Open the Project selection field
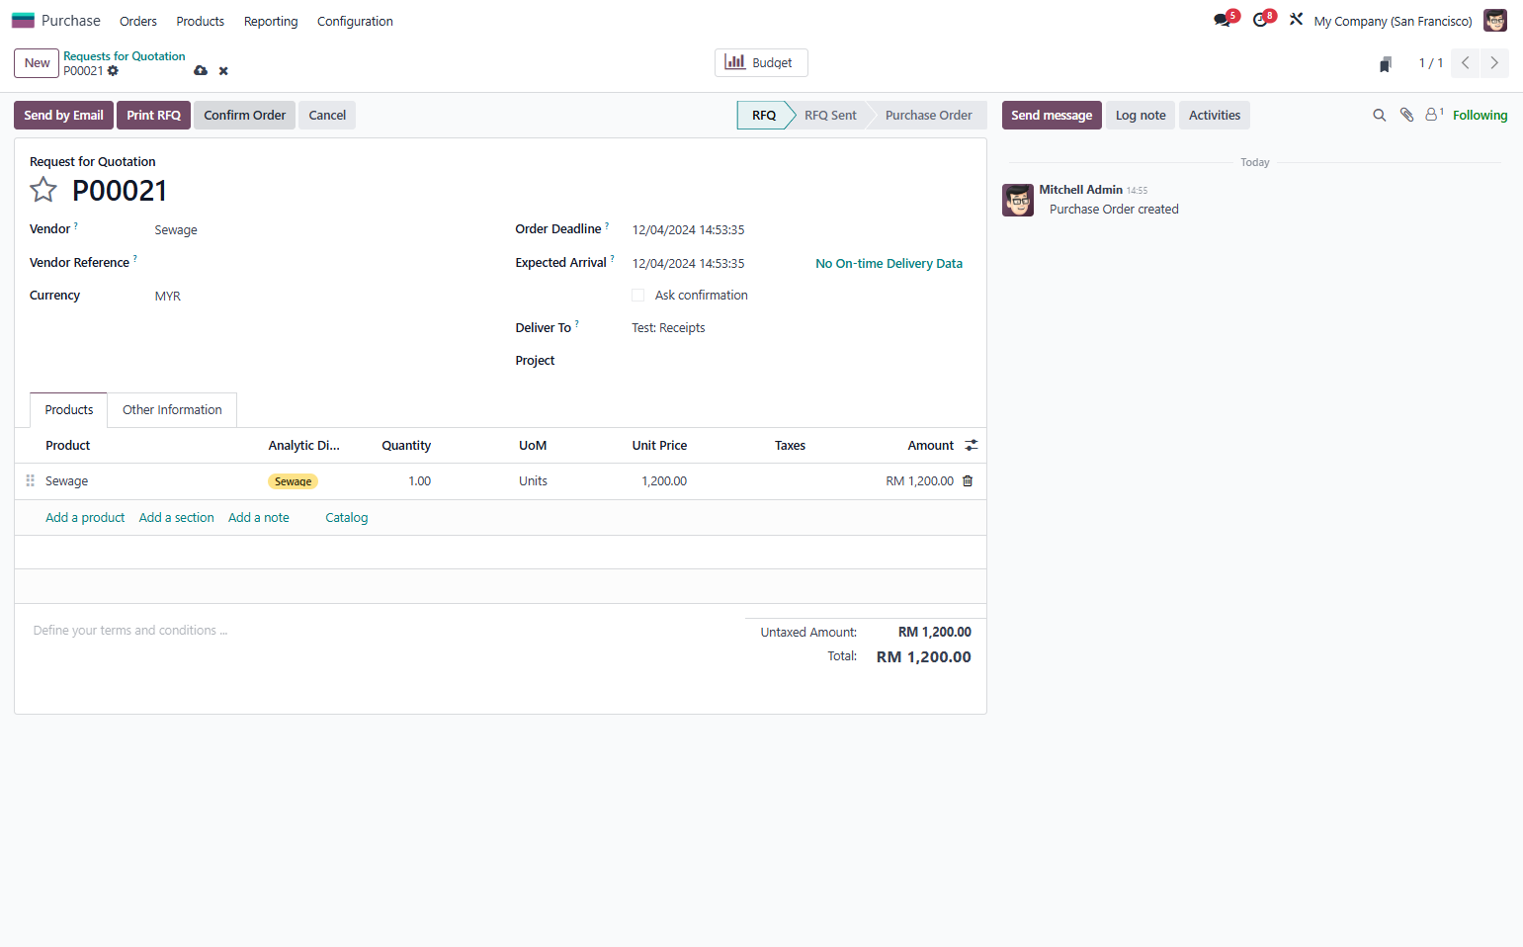1523x947 pixels. [x=801, y=361]
